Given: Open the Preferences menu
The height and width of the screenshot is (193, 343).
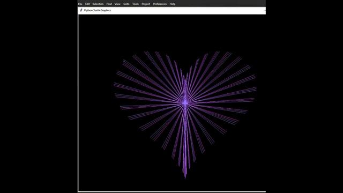Looking at the screenshot, I should click(x=160, y=4).
